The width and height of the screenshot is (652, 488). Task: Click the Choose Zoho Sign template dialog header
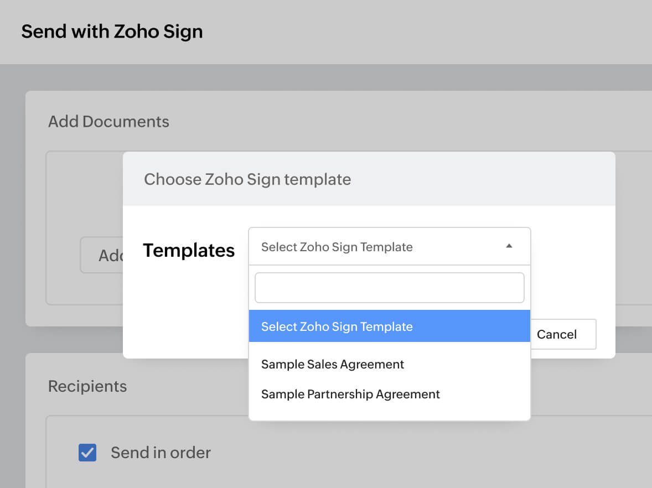coord(247,179)
